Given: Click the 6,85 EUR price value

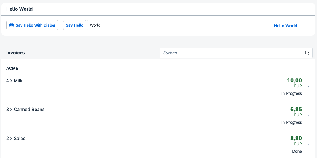Looking at the screenshot, I should (296, 112).
